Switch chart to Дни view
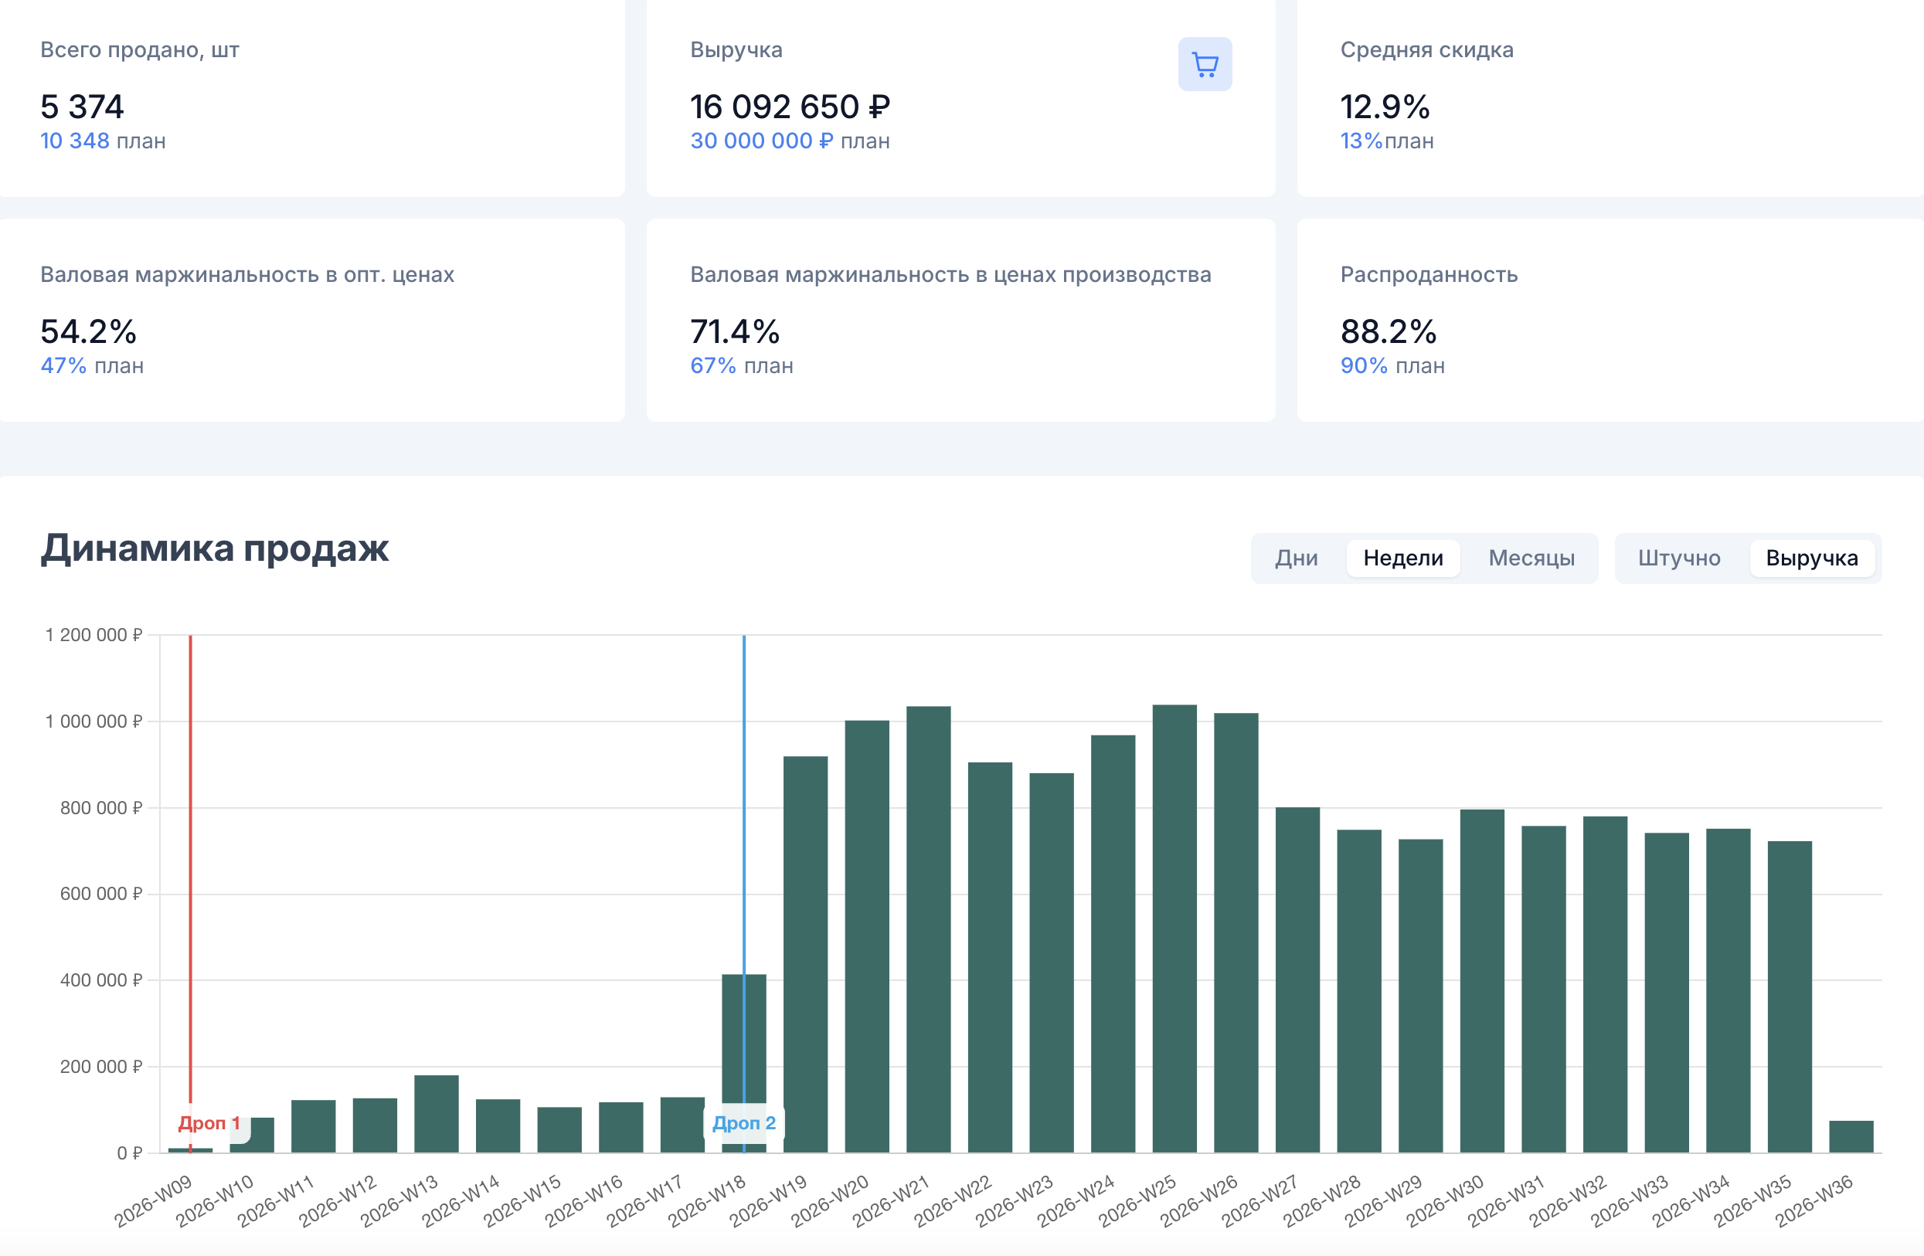Image resolution: width=1924 pixels, height=1256 pixels. coord(1296,558)
